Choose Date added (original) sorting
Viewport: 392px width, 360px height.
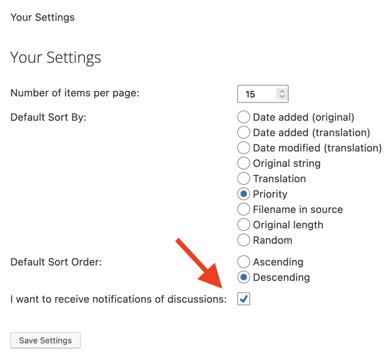click(243, 117)
